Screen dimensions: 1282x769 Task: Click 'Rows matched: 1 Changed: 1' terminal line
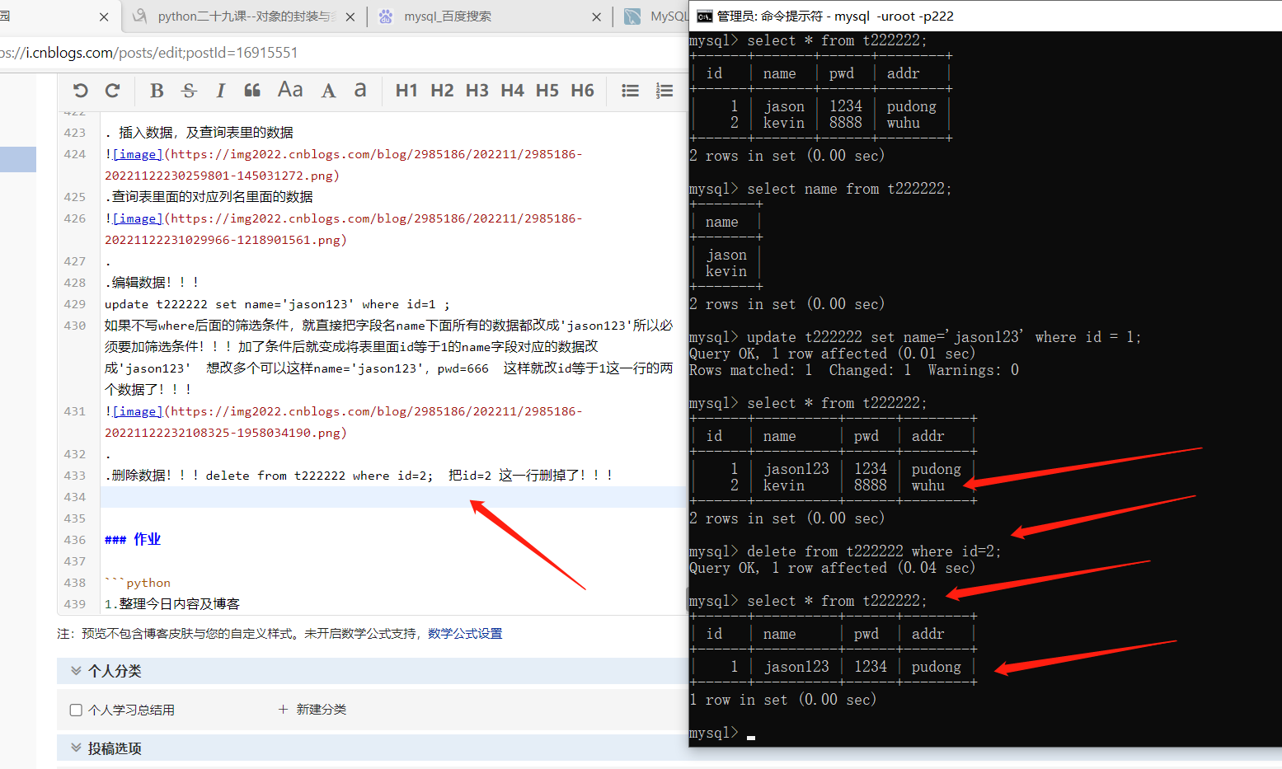[854, 370]
